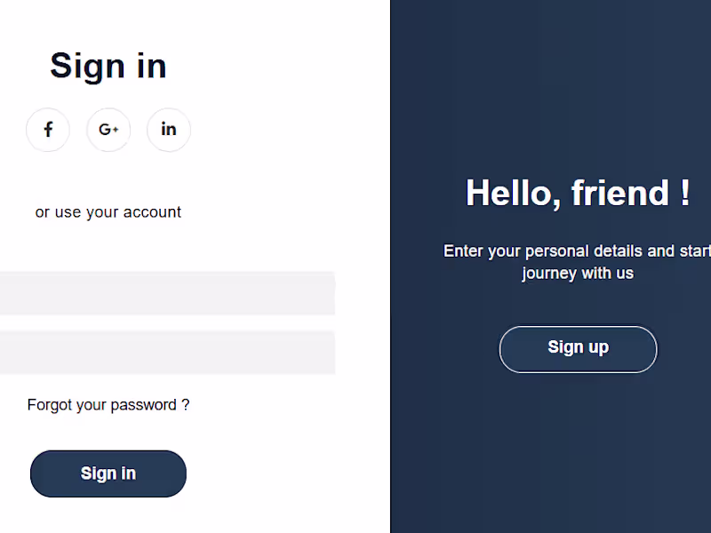Start password recovery via the link

click(x=108, y=404)
